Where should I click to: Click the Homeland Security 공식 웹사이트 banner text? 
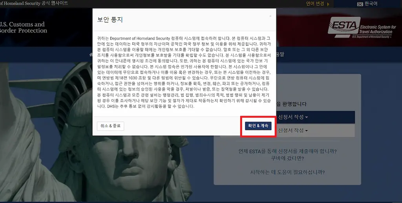pos(34,3)
